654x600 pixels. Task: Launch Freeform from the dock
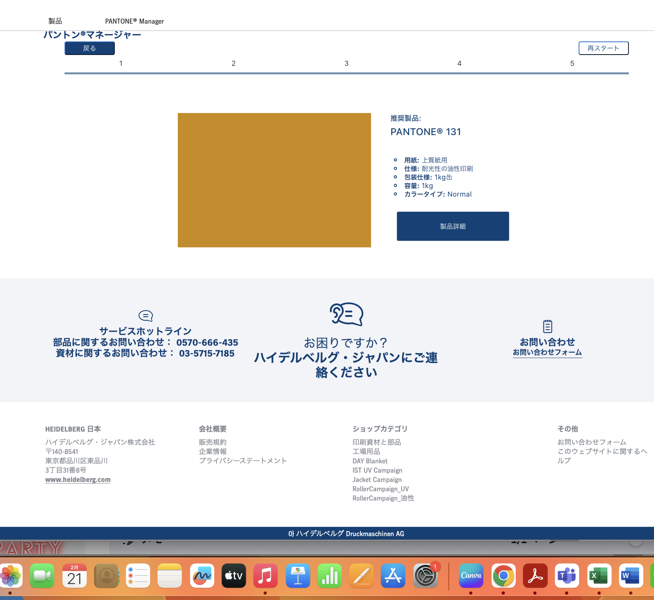[x=202, y=576]
